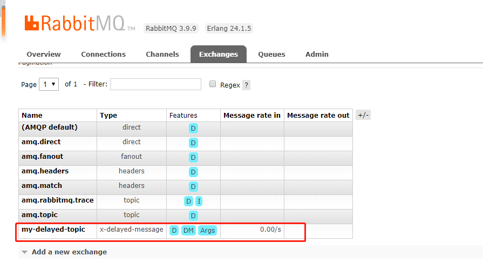This screenshot has width=483, height=263.
Task: Select the Exchanges tab
Action: click(219, 54)
